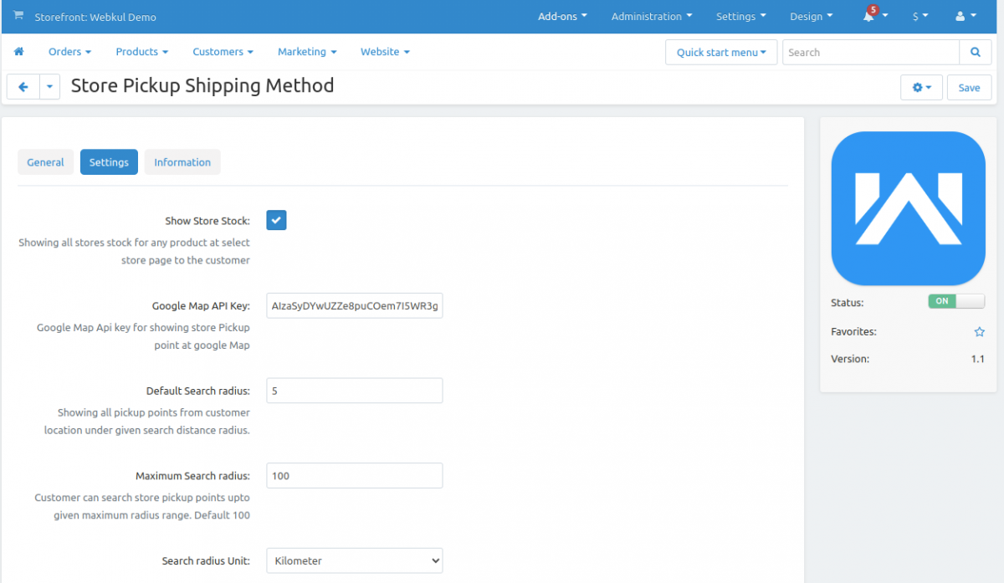Open the notifications bell icon

(870, 17)
